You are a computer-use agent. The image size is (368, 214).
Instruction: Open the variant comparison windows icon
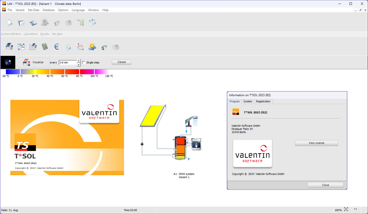click(21, 46)
